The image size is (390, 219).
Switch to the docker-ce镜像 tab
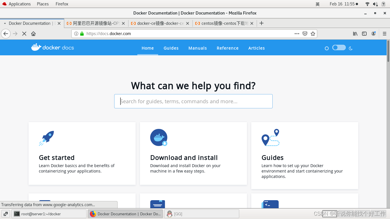tap(160, 23)
